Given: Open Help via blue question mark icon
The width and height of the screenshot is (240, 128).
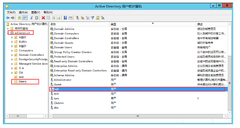Looking at the screenshot, I should coord(65,18).
